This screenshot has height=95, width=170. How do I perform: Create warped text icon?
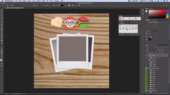click(66, 6)
